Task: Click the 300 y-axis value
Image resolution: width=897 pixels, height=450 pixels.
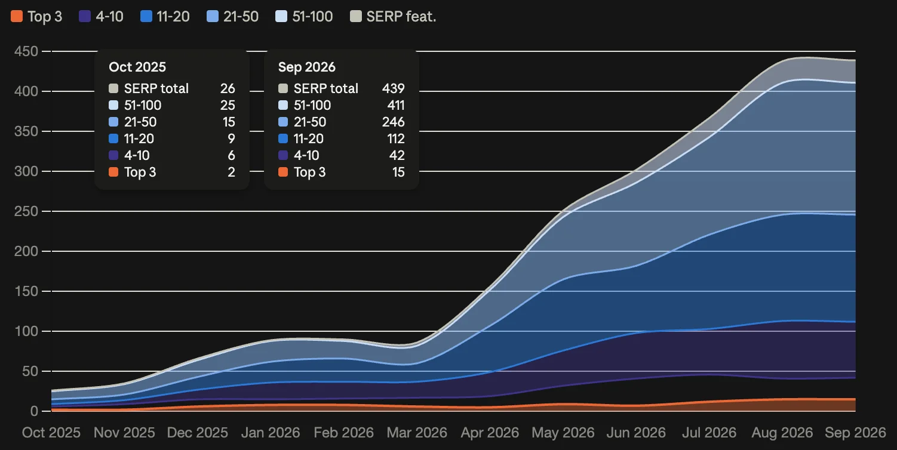Action: coord(26,171)
